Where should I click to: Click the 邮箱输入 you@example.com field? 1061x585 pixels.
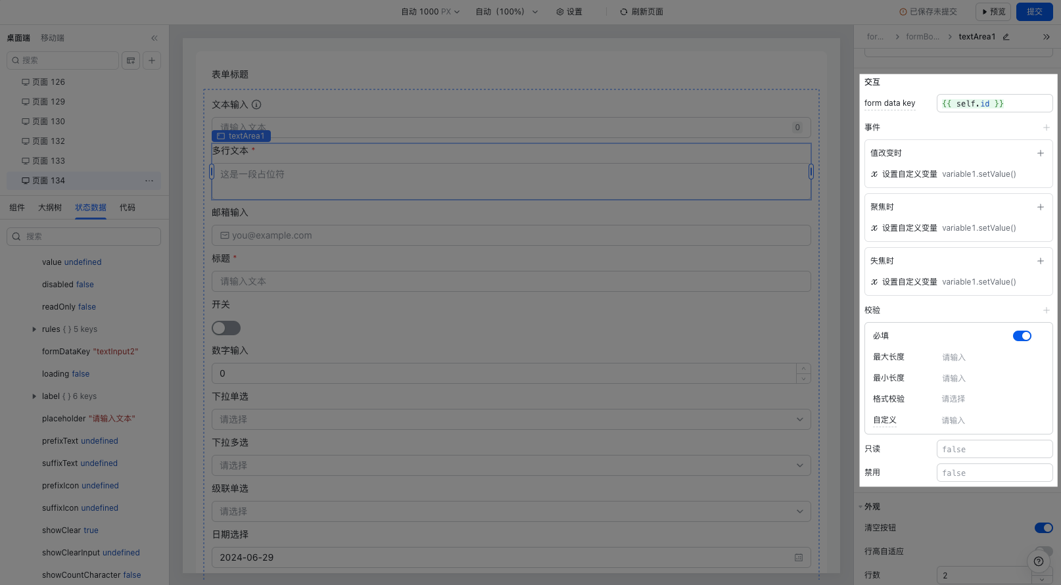coord(511,235)
